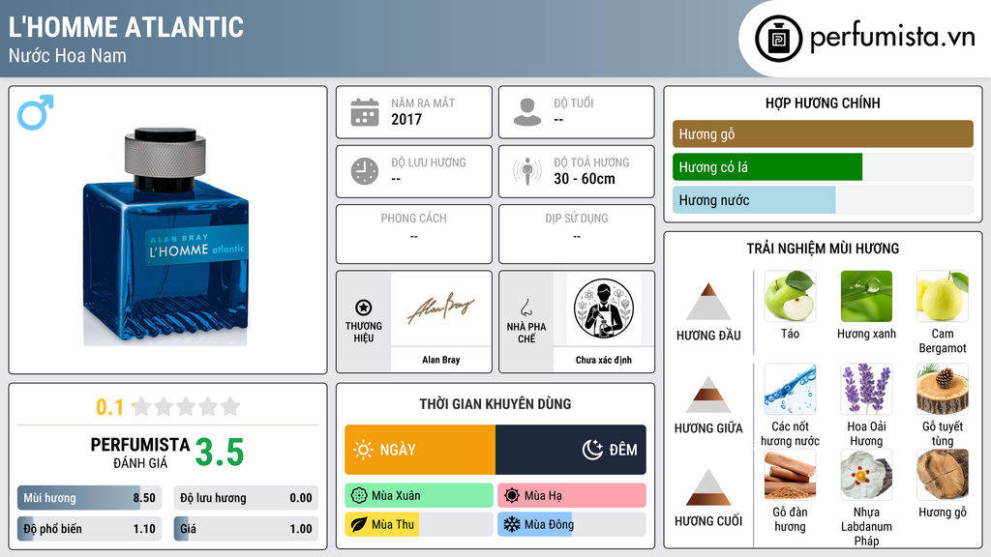
Task: Click the Hương gỗ accord bar
Action: pos(823,133)
